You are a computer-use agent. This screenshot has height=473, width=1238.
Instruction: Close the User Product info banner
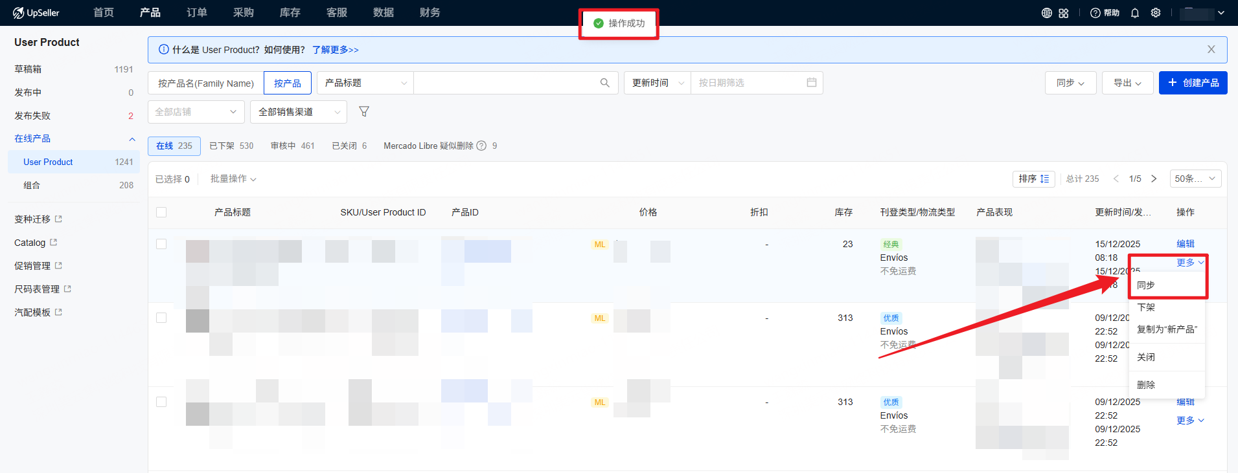pyautogui.click(x=1211, y=50)
